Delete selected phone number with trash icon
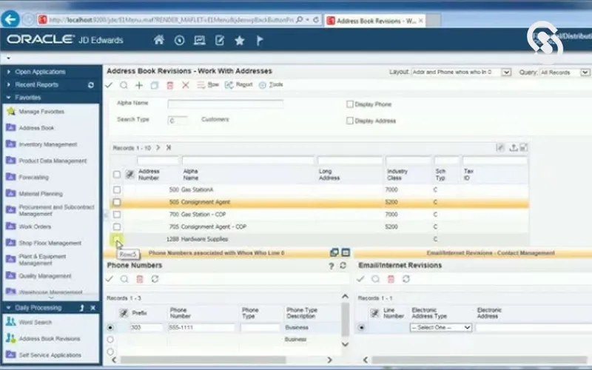592x370 pixels. coord(140,279)
